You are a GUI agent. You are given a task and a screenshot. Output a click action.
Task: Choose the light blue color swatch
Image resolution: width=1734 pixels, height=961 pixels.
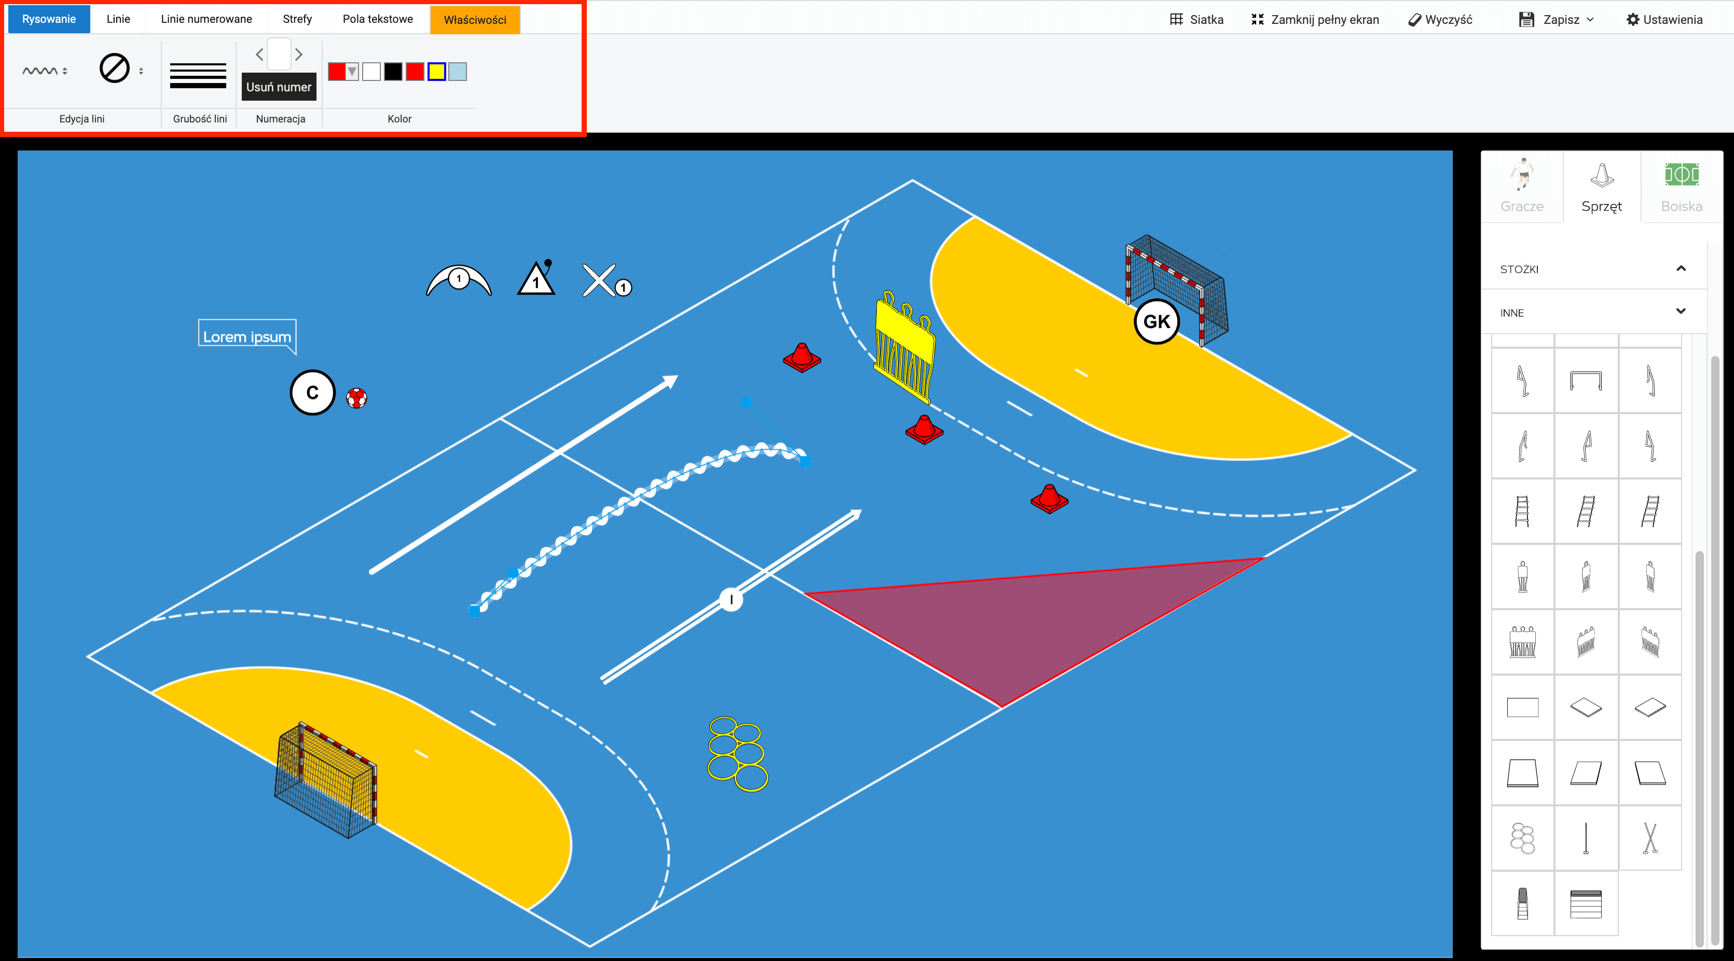[458, 71]
